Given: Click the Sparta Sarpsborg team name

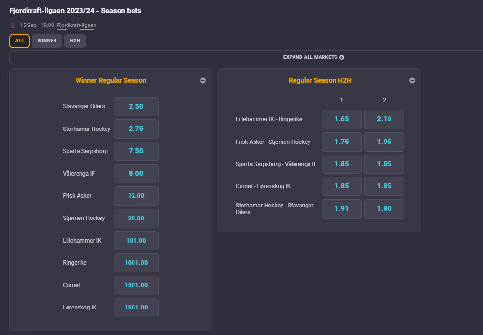Looking at the screenshot, I should point(85,151).
